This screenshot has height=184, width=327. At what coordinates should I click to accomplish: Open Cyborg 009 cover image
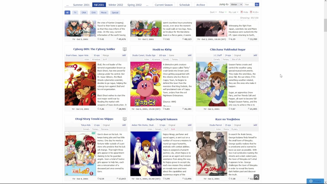(80, 84)
